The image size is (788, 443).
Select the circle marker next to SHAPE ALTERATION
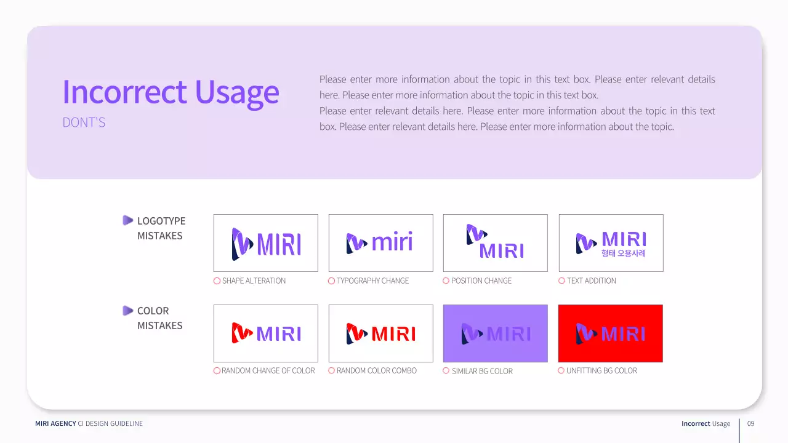217,281
